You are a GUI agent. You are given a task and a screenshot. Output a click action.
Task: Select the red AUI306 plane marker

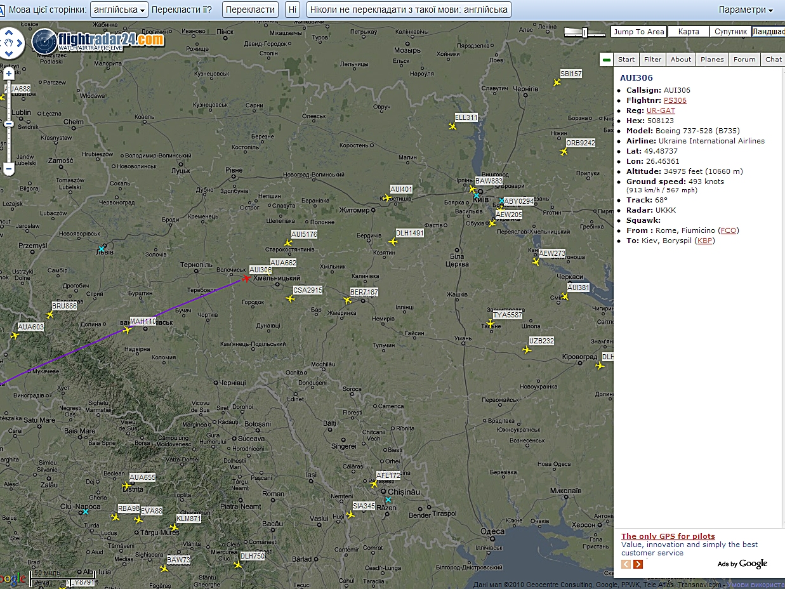246,278
